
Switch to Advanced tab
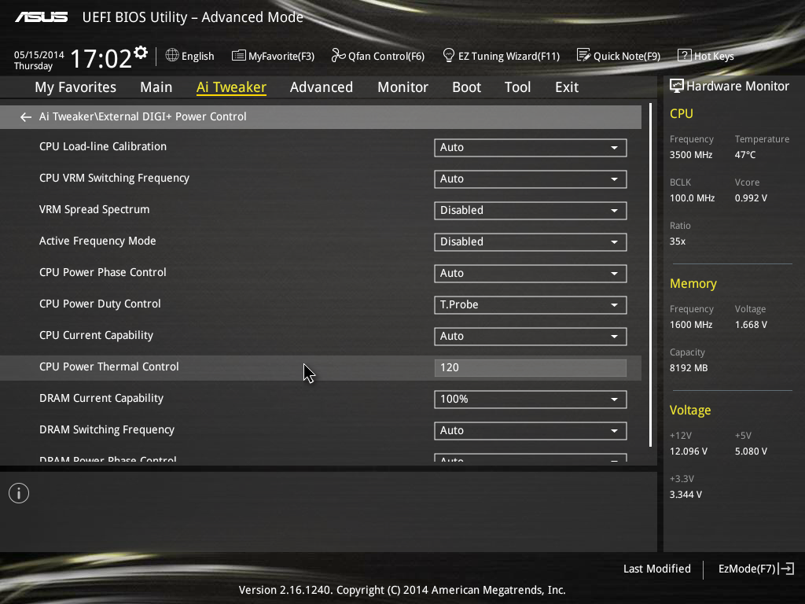coord(322,87)
